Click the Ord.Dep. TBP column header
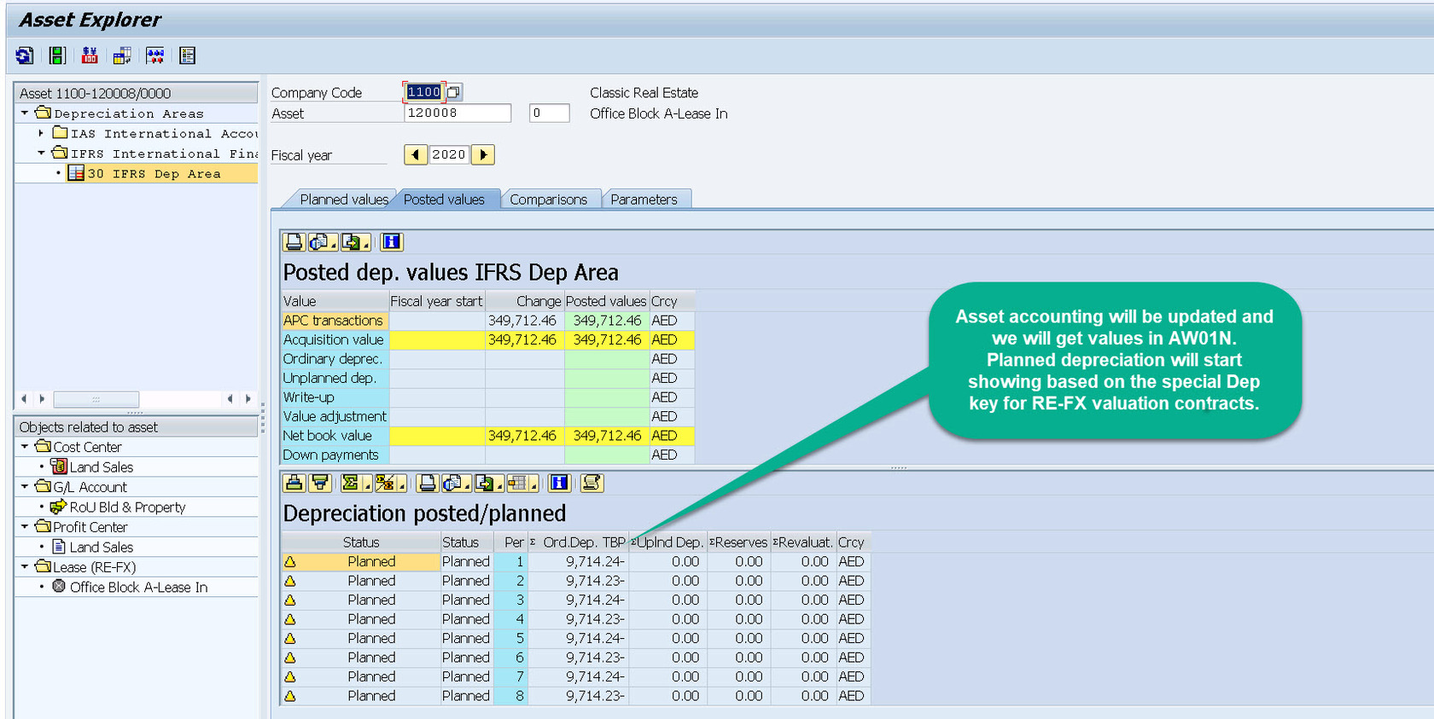1434x719 pixels. [x=578, y=542]
